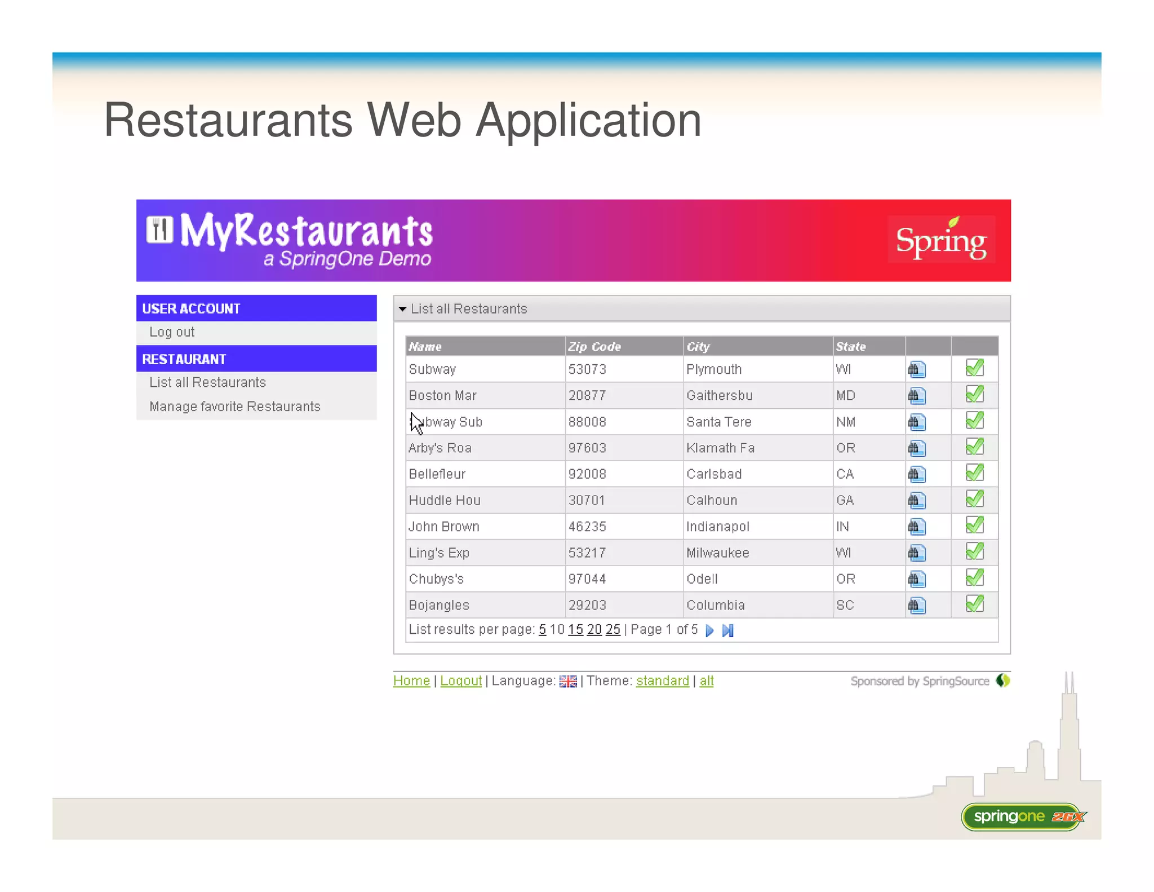The width and height of the screenshot is (1154, 892).
Task: Jump to last page arrow
Action: (728, 630)
